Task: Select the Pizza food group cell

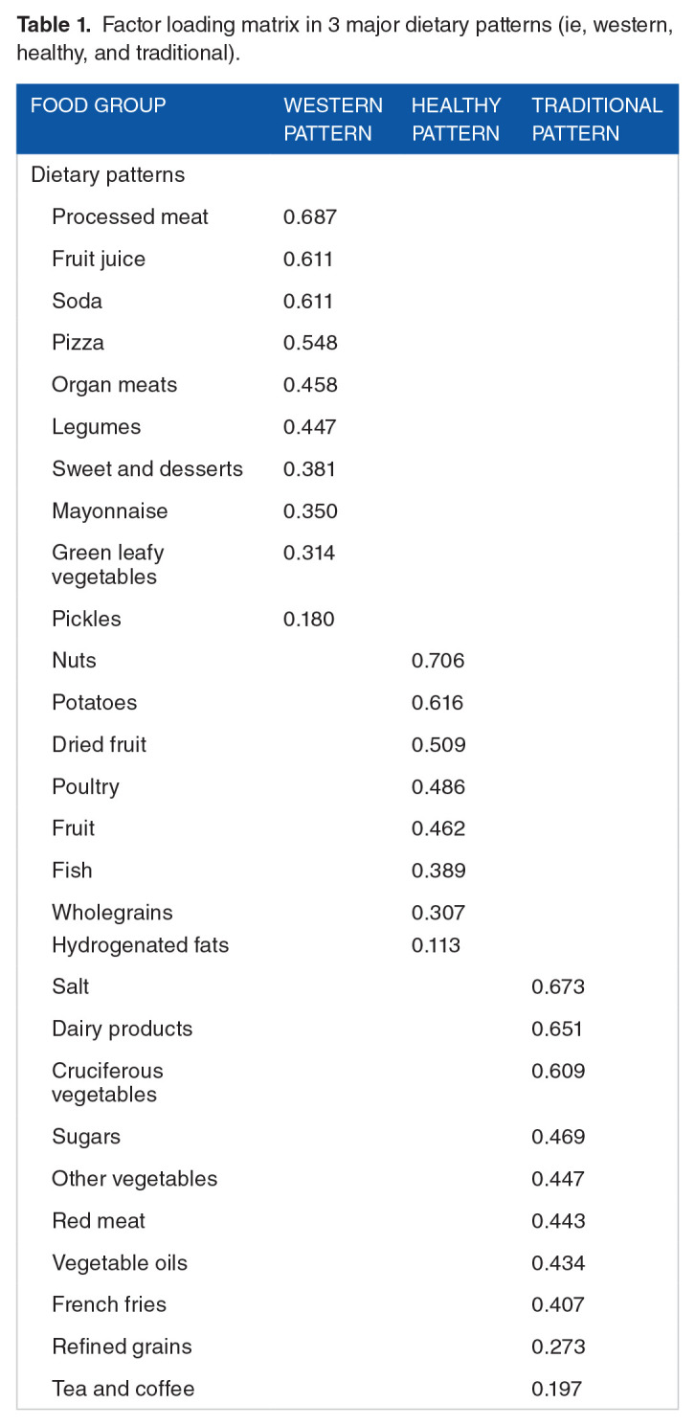Action: 78,343
